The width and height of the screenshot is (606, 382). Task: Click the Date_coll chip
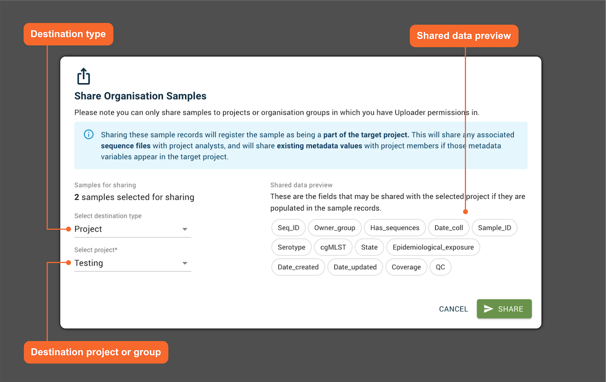pyautogui.click(x=449, y=227)
